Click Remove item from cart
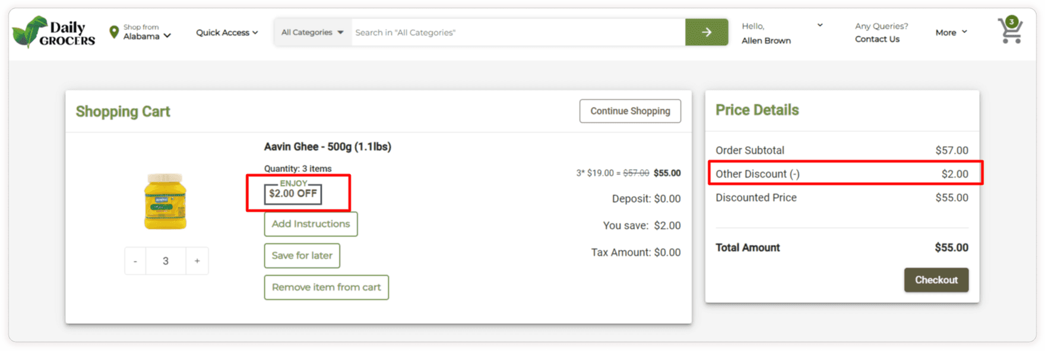1045x351 pixels. pos(326,287)
